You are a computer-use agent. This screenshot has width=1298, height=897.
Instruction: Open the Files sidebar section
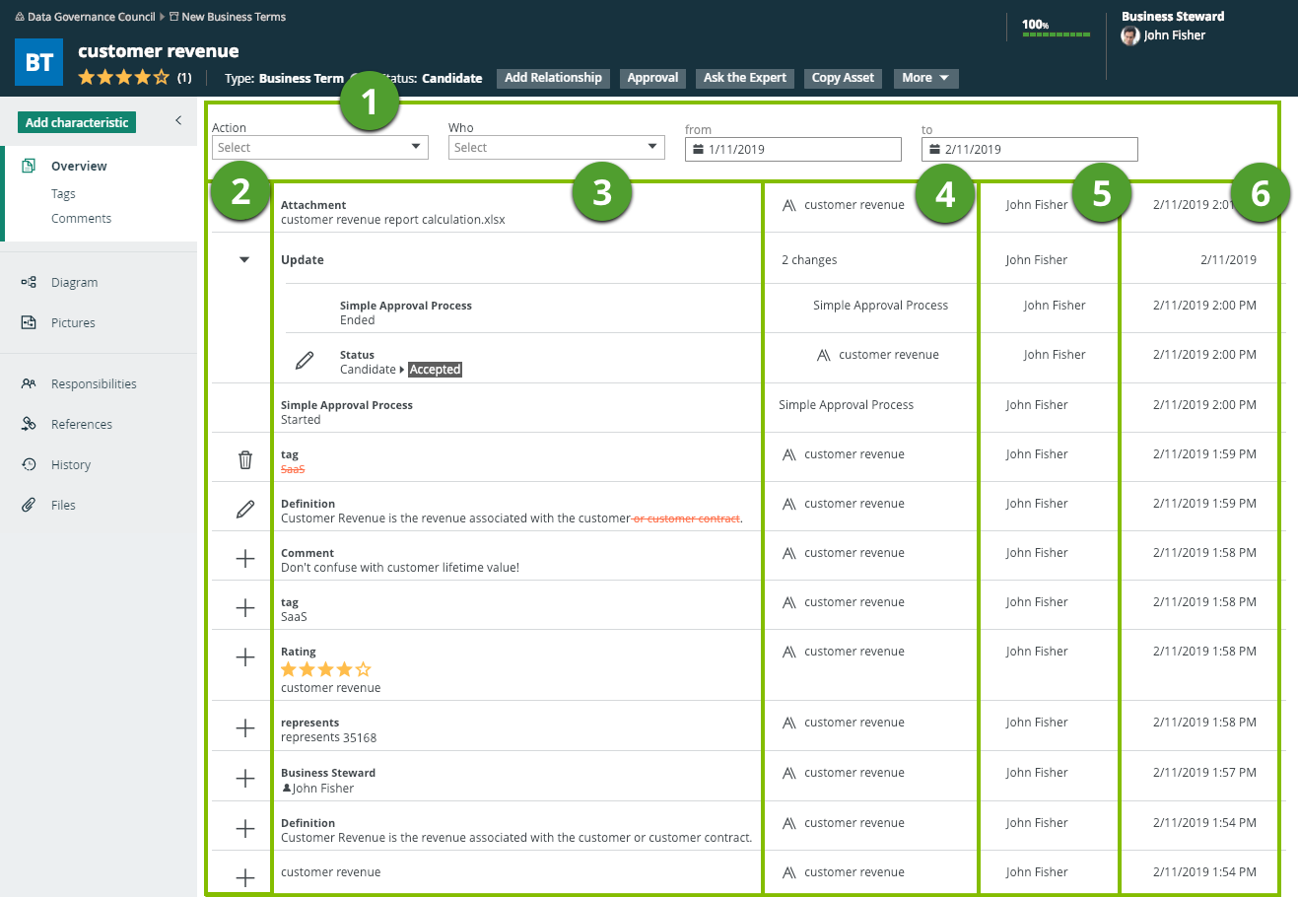pyautogui.click(x=63, y=506)
